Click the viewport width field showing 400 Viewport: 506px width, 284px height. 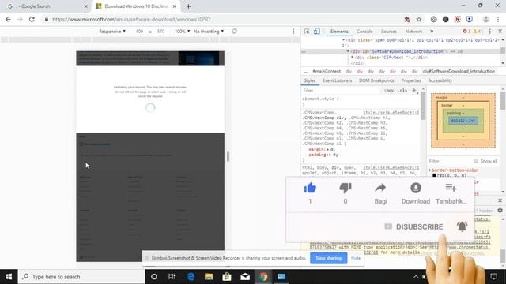139,32
